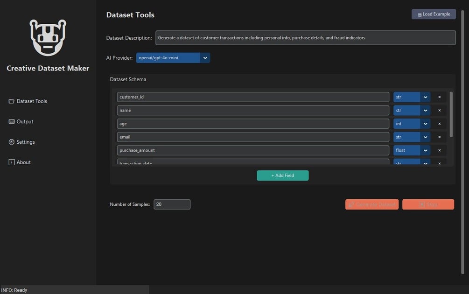Viewport: 469px width, 294px height.
Task: Remove the purchase_amount field
Action: pyautogui.click(x=440, y=150)
